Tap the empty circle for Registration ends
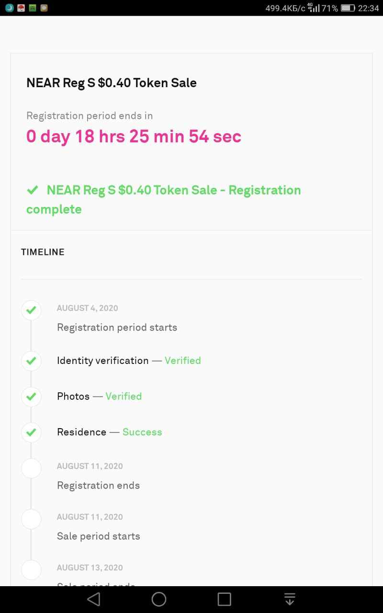Viewport: 383px width, 613px height. click(x=31, y=468)
